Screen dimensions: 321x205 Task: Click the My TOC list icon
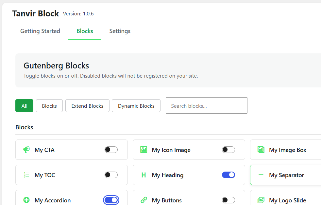tap(26, 175)
